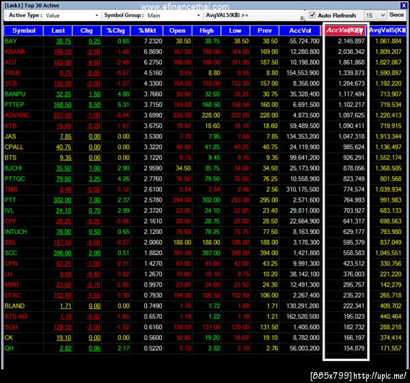This screenshot has height=383, width=410.
Task: Select the INTUCH symbol
Action: (16, 232)
